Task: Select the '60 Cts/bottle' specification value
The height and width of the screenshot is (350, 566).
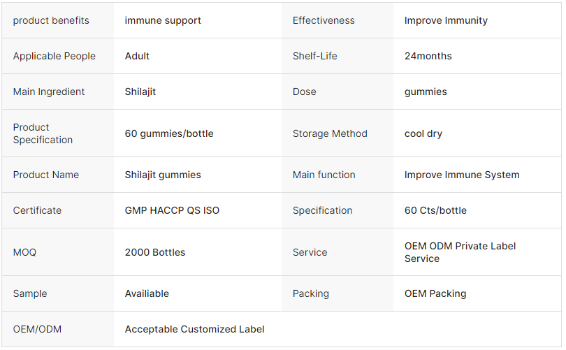Action: pos(435,210)
